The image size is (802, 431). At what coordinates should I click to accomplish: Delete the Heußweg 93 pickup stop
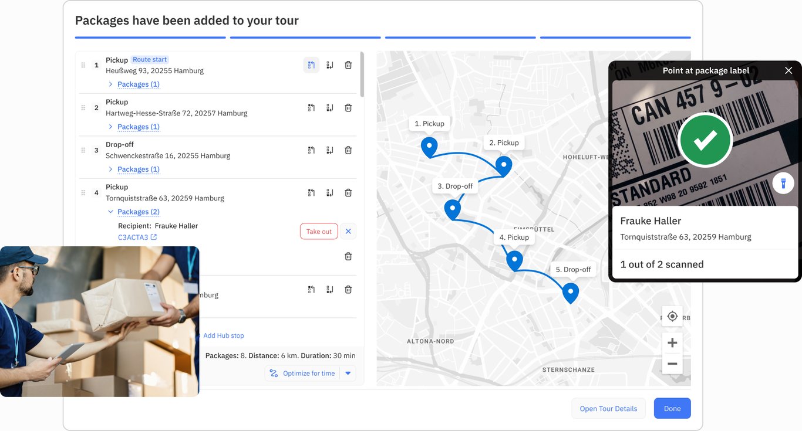(x=348, y=65)
